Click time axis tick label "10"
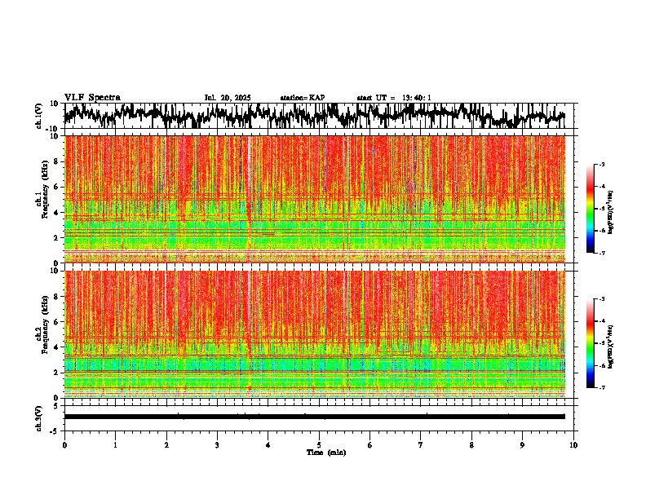This screenshot has width=646, height=499. click(x=573, y=445)
